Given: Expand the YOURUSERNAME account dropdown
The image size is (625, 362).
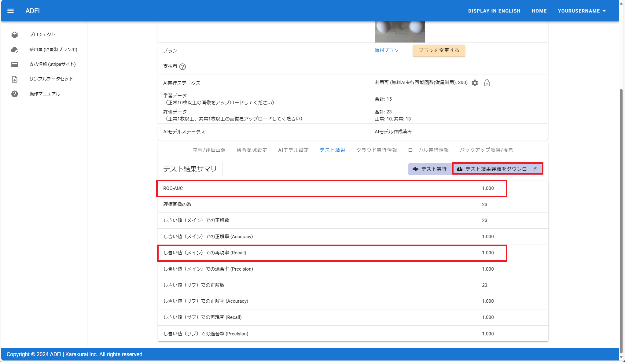Looking at the screenshot, I should pos(582,11).
